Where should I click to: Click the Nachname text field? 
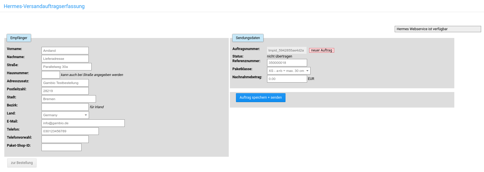click(x=65, y=59)
